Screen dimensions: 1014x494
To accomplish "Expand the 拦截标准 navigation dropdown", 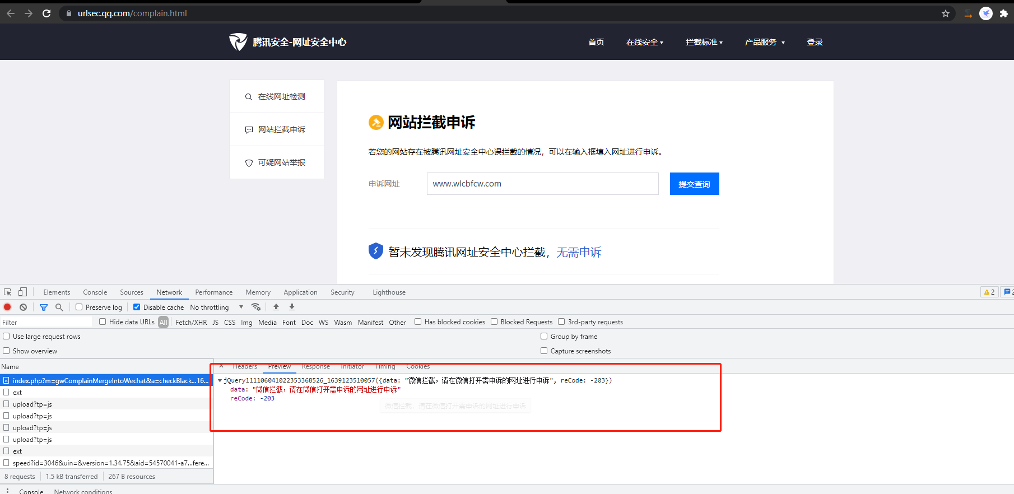I will click(x=704, y=42).
